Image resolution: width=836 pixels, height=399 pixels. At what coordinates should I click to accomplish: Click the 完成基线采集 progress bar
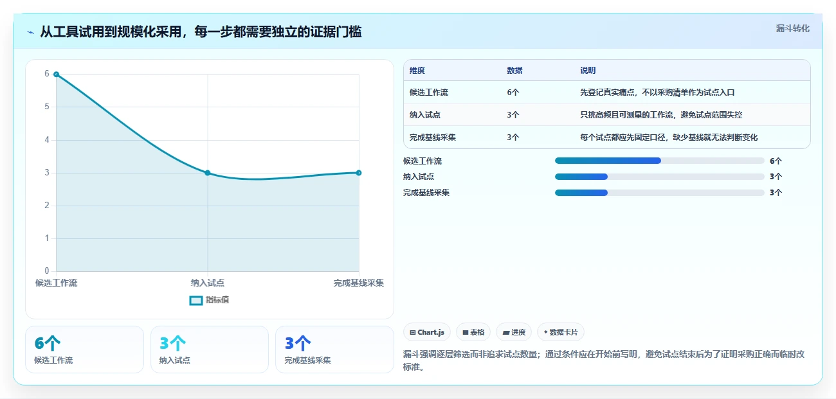(x=659, y=193)
